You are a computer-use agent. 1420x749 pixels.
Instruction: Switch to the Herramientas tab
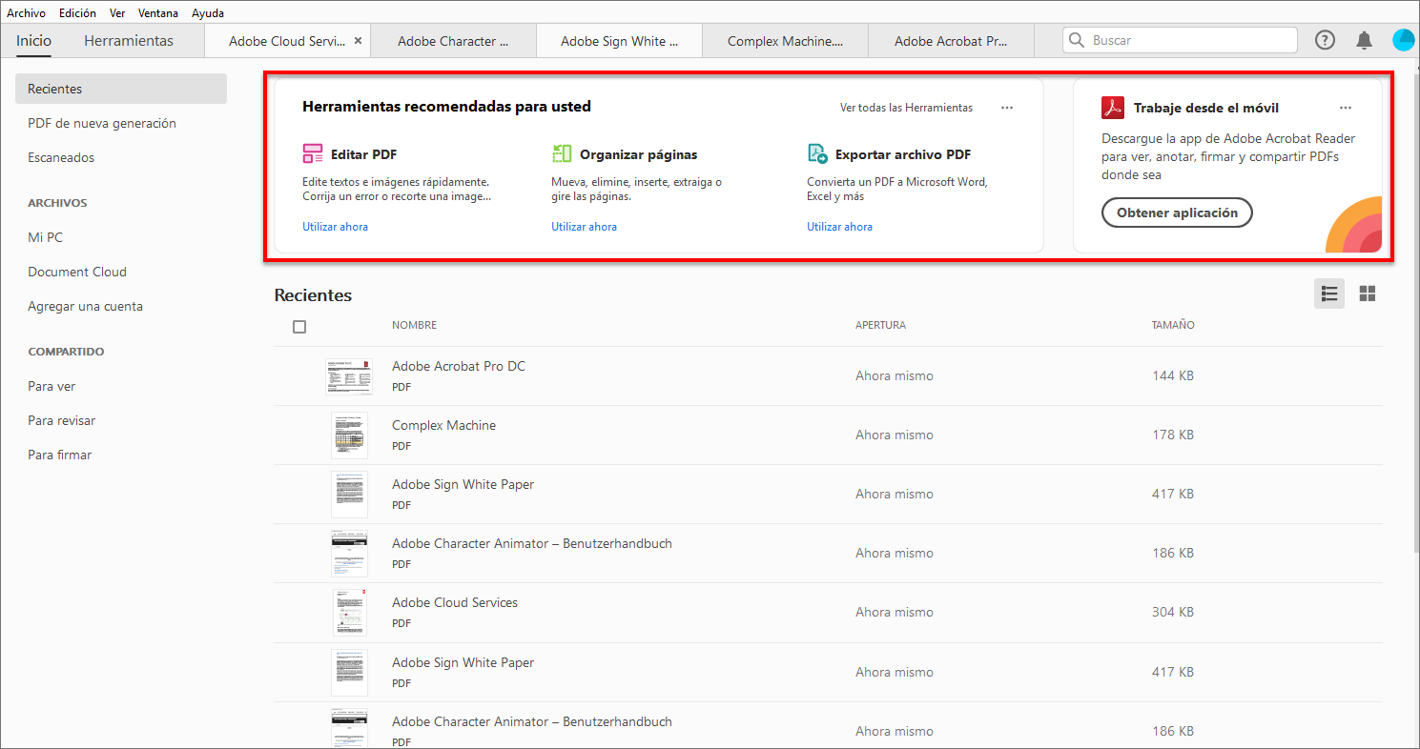coord(129,41)
